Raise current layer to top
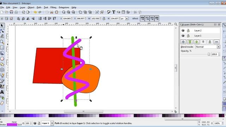 tap(190, 42)
